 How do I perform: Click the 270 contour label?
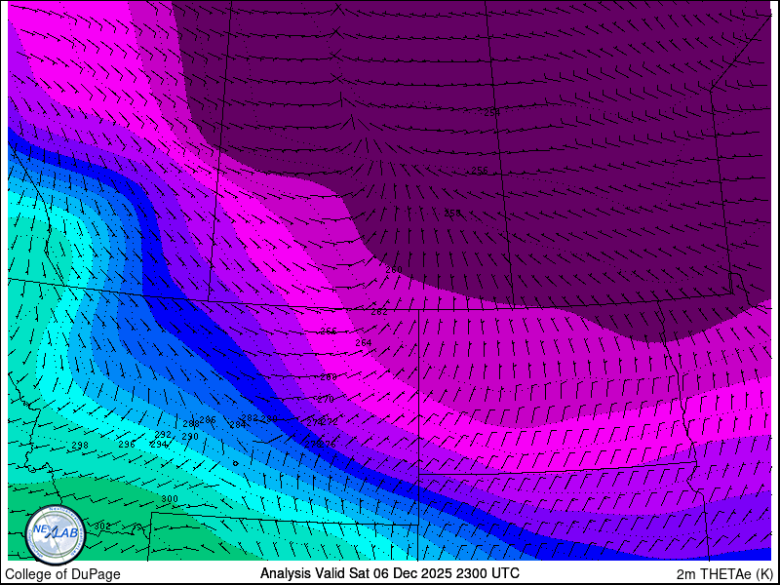point(326,400)
